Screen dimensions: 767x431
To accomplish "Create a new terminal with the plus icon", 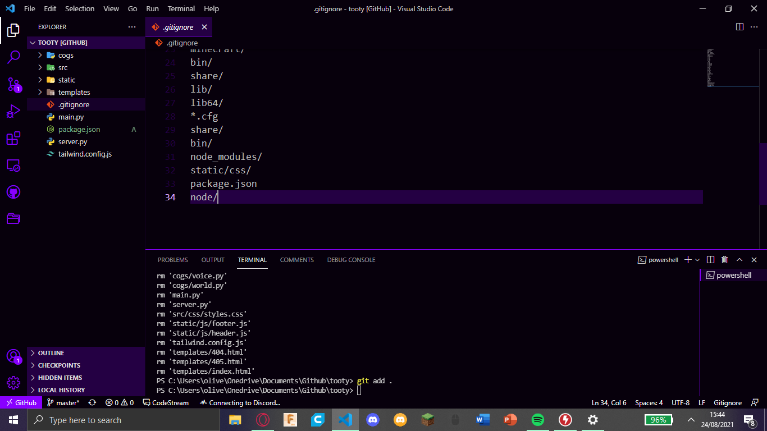I will (x=687, y=259).
